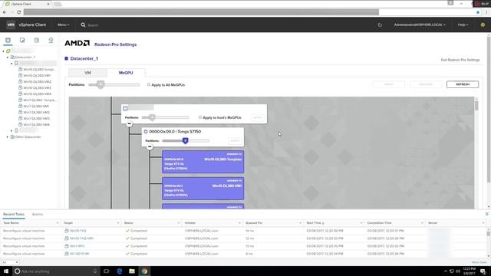Click the browser back arrow
Screen dimensions: 491x276
point(5,12)
